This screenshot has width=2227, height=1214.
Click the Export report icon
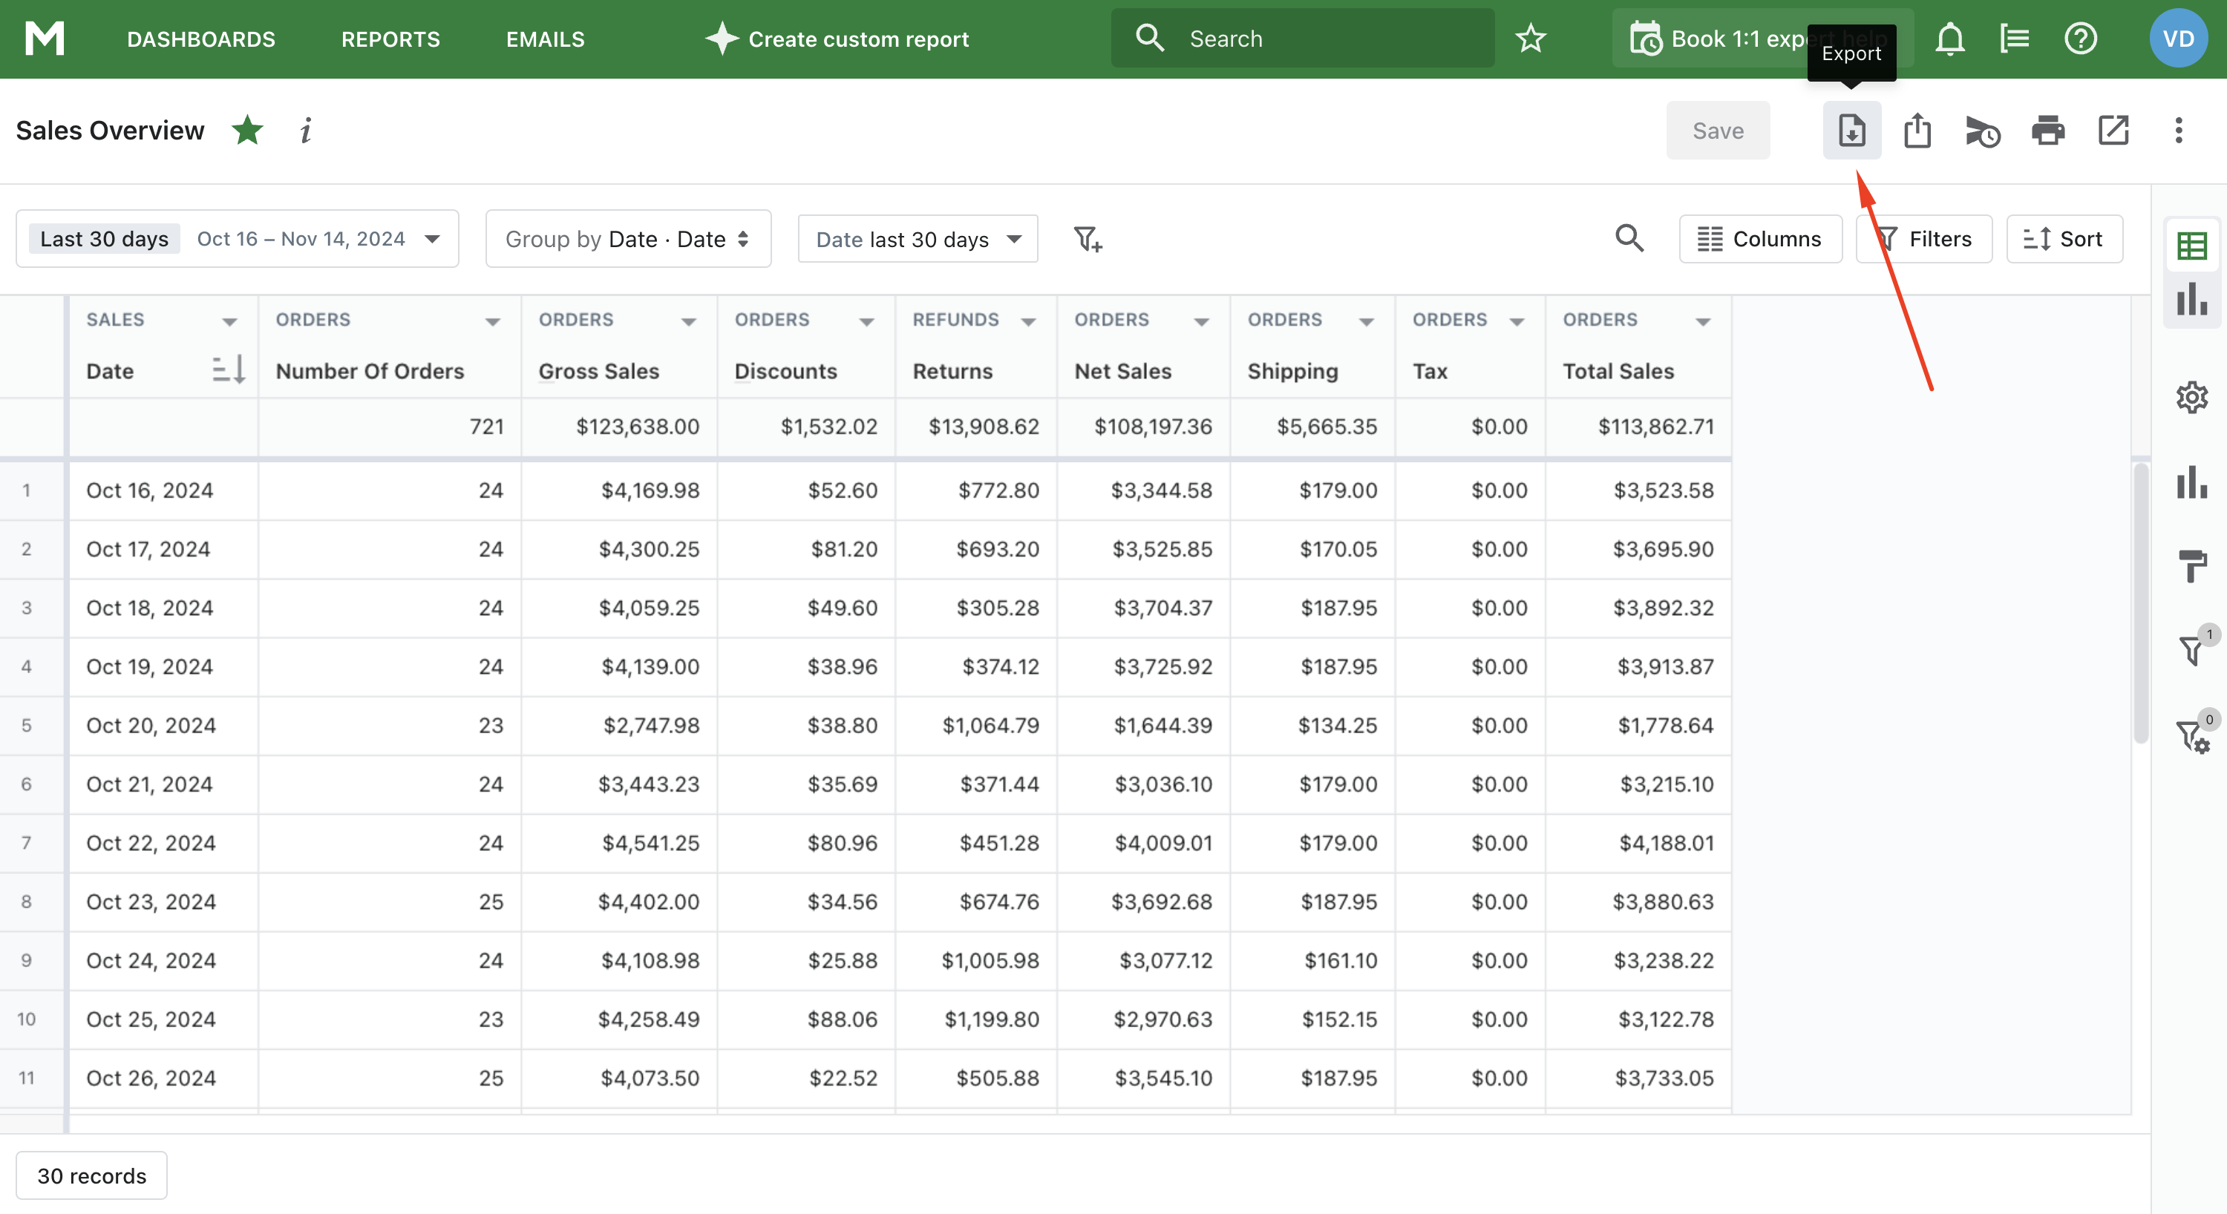(1851, 131)
